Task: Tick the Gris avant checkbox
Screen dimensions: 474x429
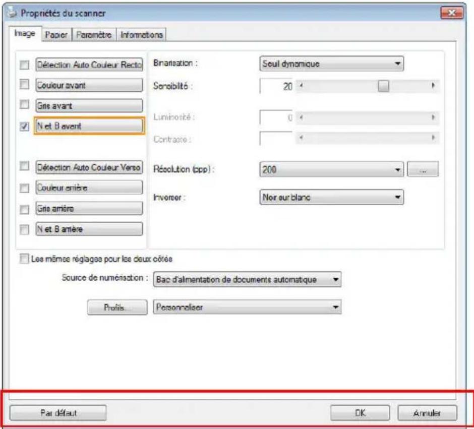Action: tap(25, 104)
